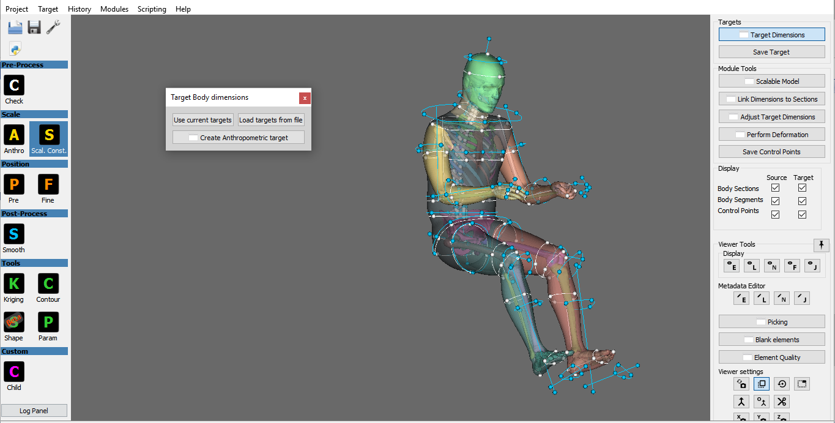
Task: Click Adjust Target Dimensions button
Action: (772, 117)
